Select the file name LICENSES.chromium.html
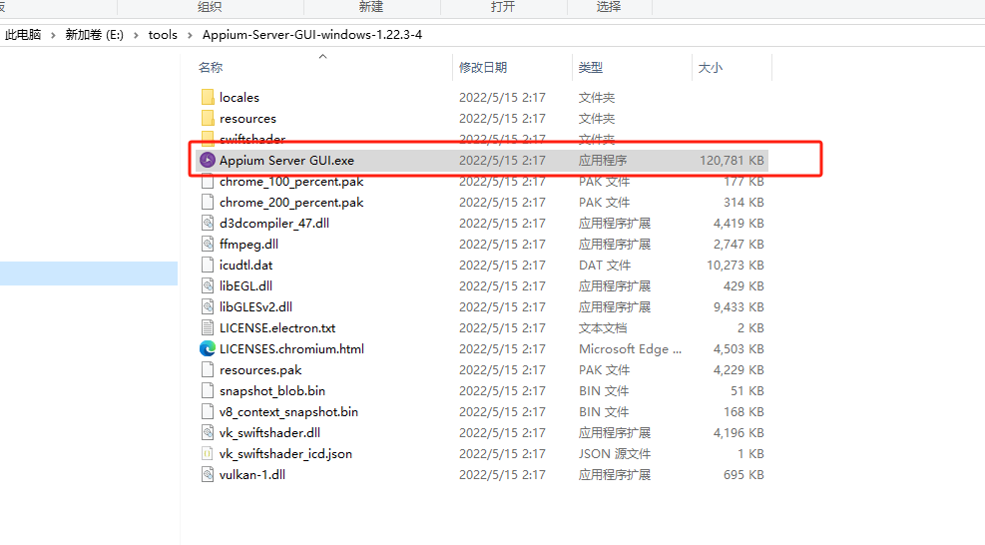This screenshot has height=545, width=985. pos(291,349)
